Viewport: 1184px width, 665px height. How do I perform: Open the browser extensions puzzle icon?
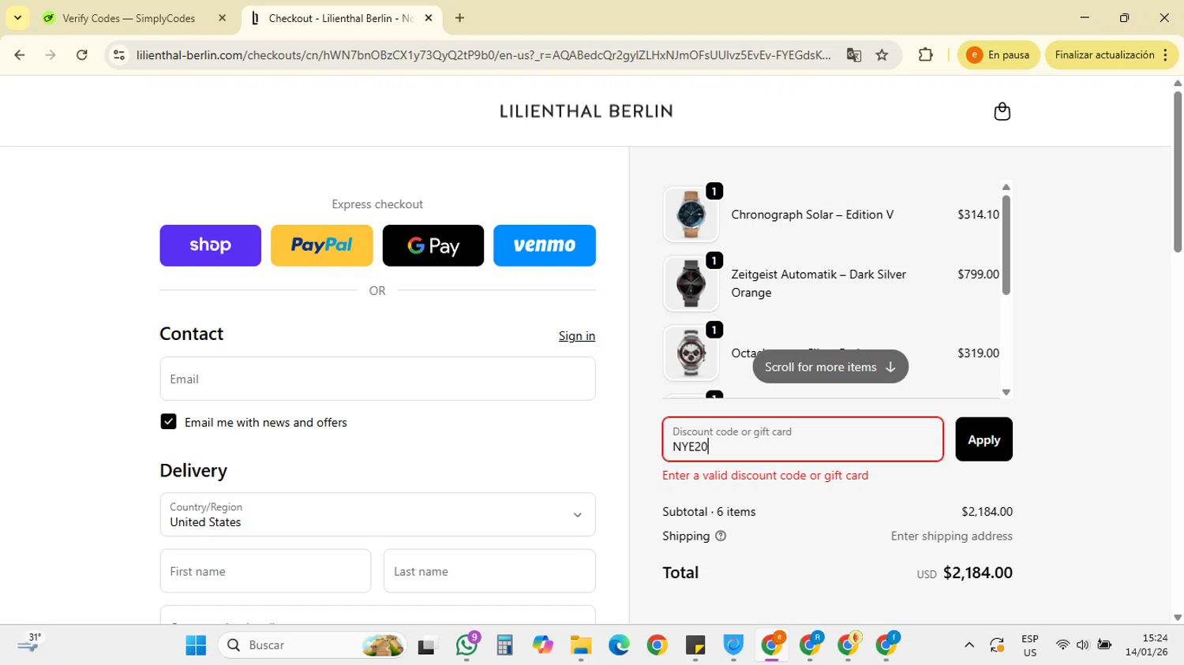(x=925, y=54)
